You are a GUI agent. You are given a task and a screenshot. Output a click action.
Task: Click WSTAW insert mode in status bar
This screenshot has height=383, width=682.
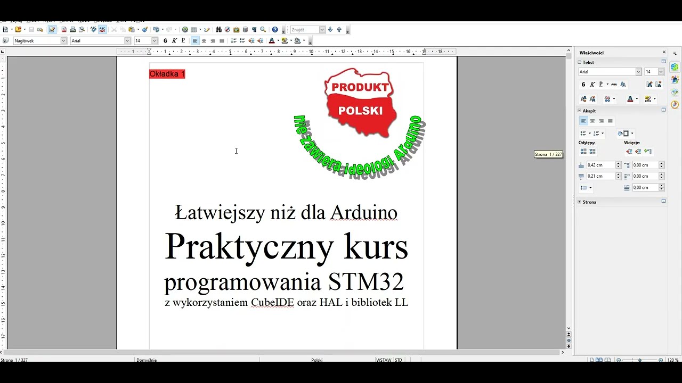(384, 360)
